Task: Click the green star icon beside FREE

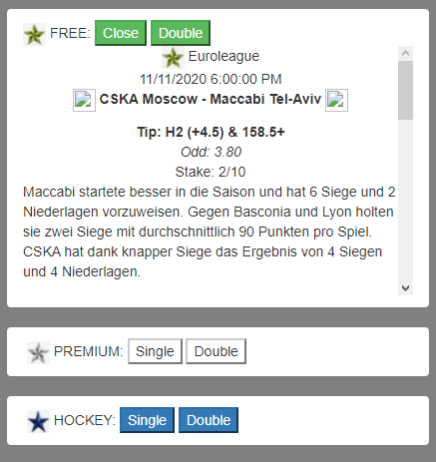Action: pyautogui.click(x=34, y=34)
